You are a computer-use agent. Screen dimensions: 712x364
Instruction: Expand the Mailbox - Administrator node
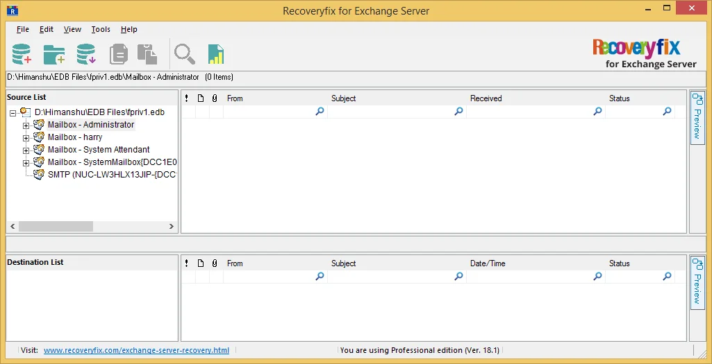[26, 125]
